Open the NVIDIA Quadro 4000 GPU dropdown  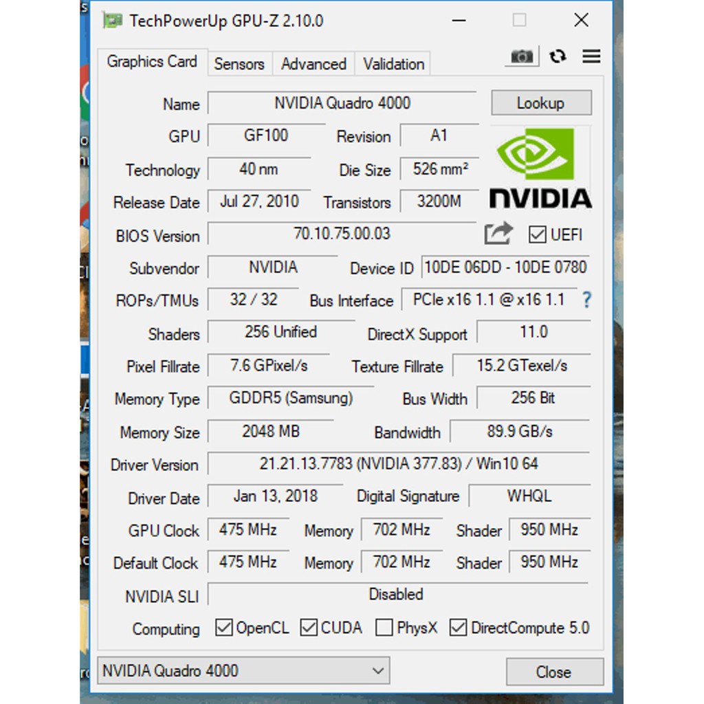click(x=243, y=671)
